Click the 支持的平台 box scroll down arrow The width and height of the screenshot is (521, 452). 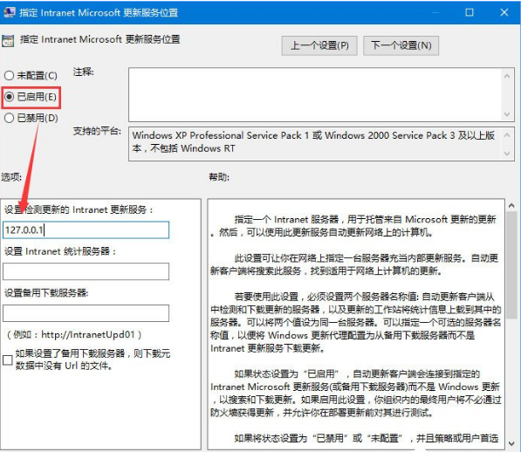(507, 154)
